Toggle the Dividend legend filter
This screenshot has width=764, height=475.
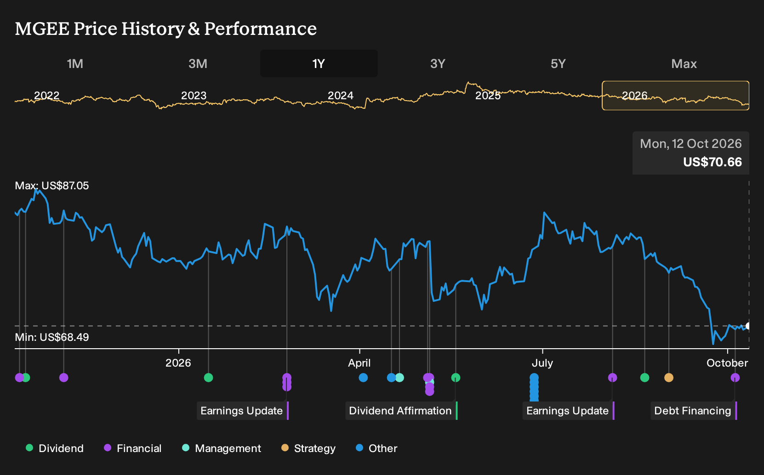click(55, 448)
